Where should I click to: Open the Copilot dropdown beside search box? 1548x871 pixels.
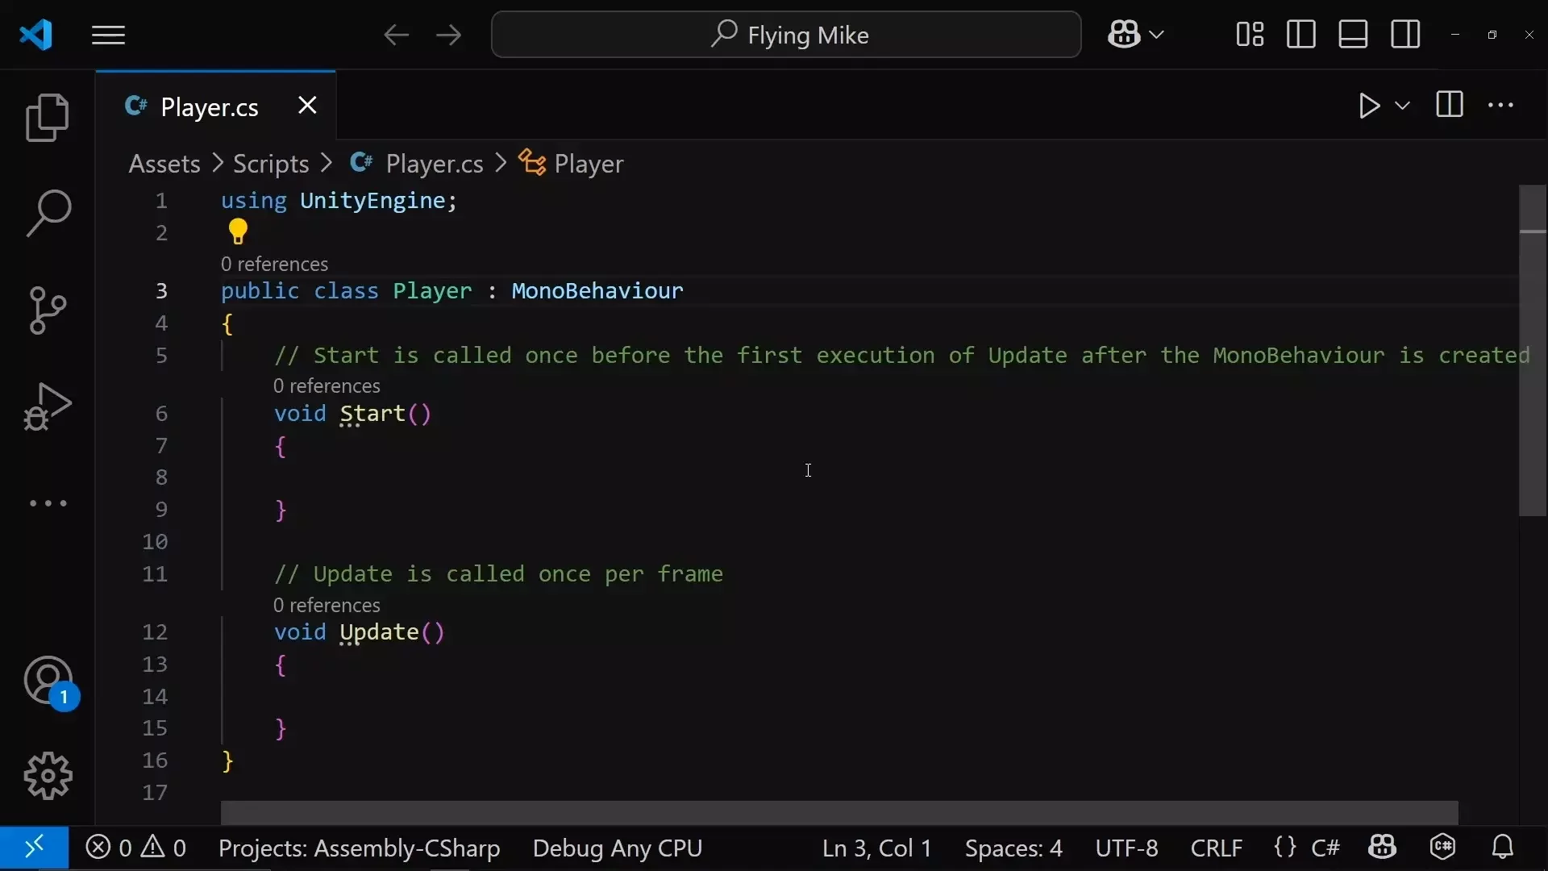[1137, 34]
